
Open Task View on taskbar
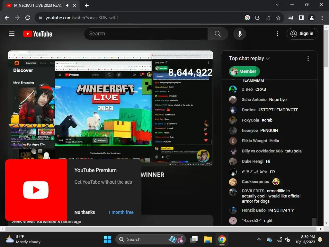[x=194, y=239]
